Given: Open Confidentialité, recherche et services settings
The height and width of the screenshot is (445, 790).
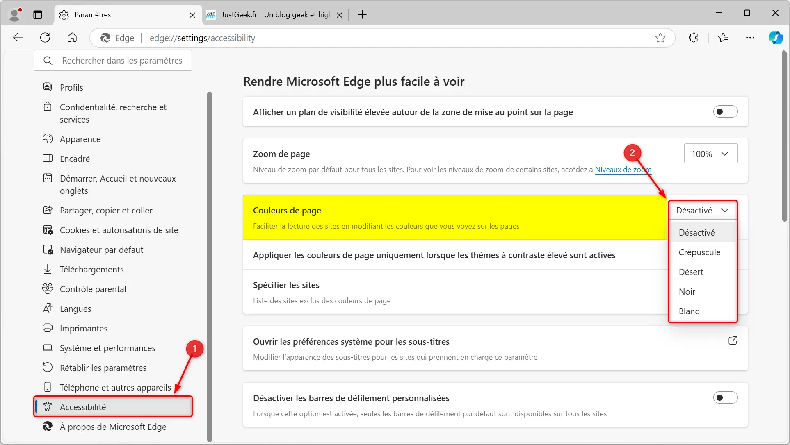Looking at the screenshot, I should point(113,113).
